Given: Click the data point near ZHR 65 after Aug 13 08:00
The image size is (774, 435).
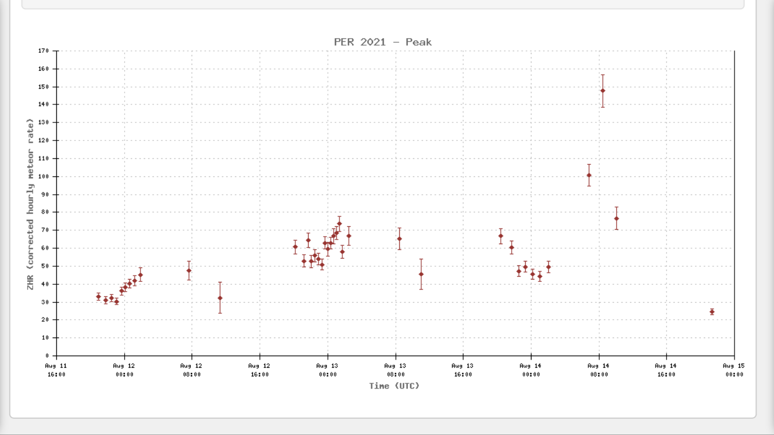Looking at the screenshot, I should [x=399, y=239].
